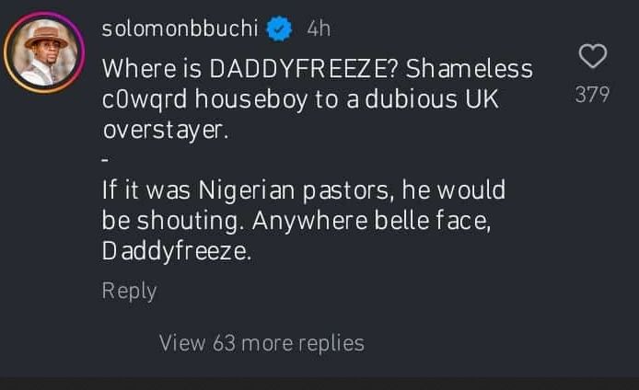Click the lone dash separator line
The image size is (639, 390).
click(105, 161)
